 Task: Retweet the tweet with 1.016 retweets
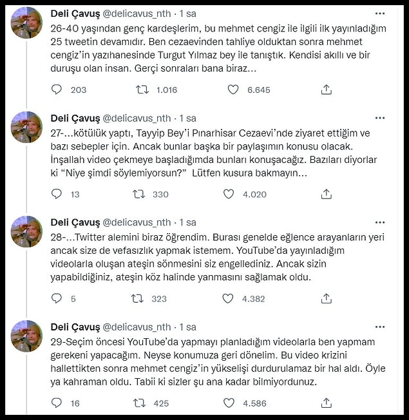pos(142,90)
